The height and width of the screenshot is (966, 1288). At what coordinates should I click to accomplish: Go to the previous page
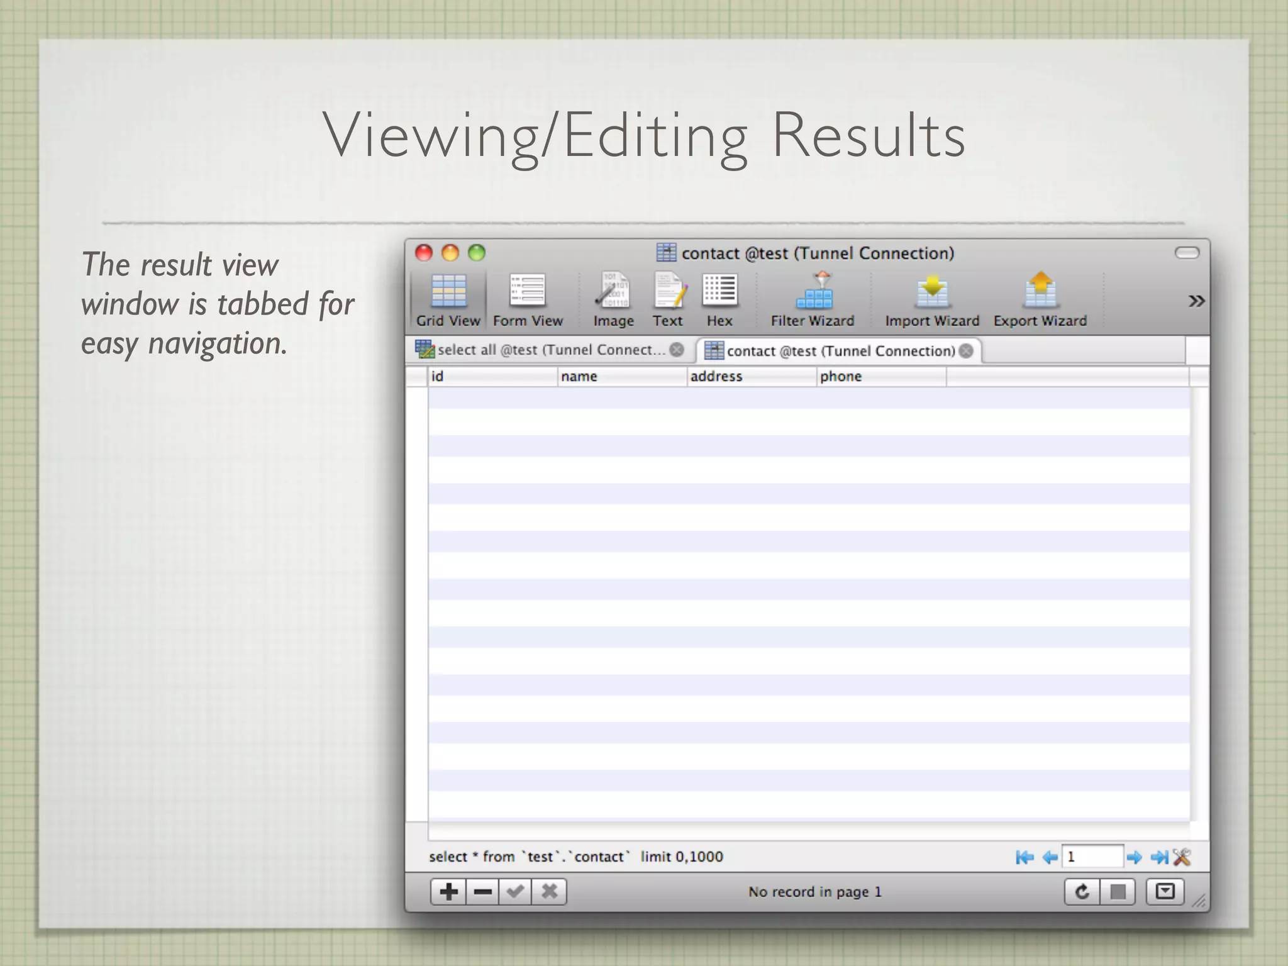click(x=1050, y=857)
